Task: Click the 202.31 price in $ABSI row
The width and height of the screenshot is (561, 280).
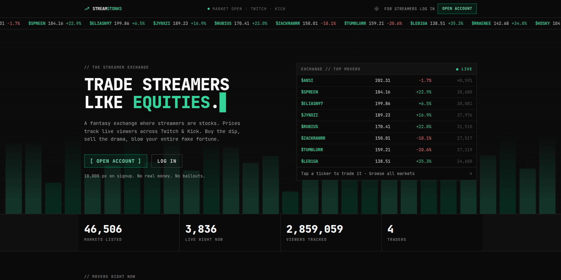Action: (383, 80)
